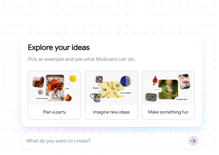
Task: Click the blue tit bird photo
Action: pyautogui.click(x=168, y=89)
